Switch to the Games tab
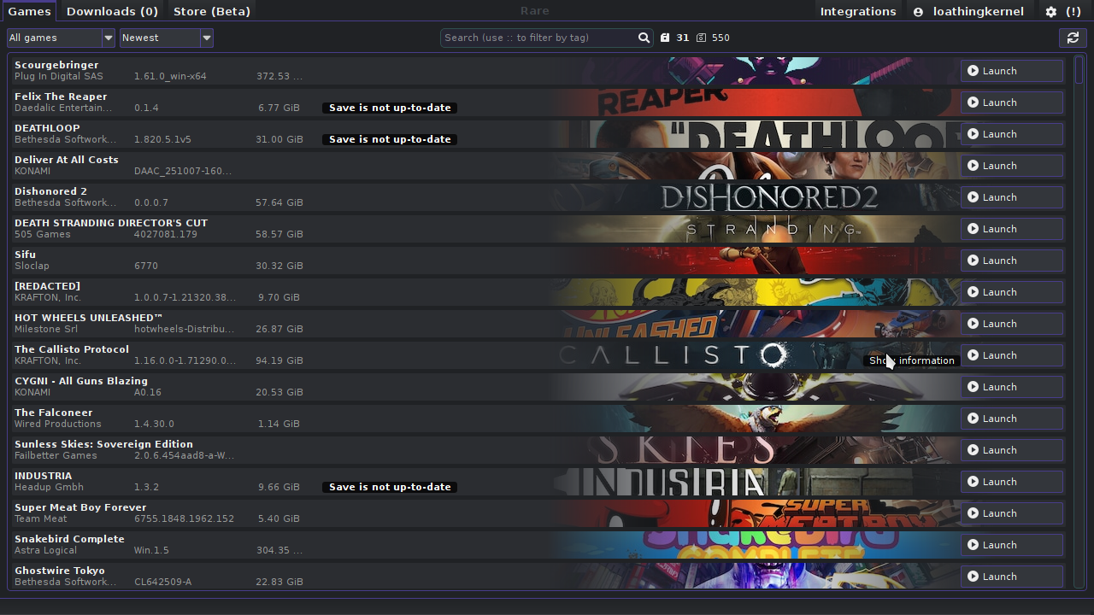This screenshot has width=1094, height=615. click(x=29, y=11)
